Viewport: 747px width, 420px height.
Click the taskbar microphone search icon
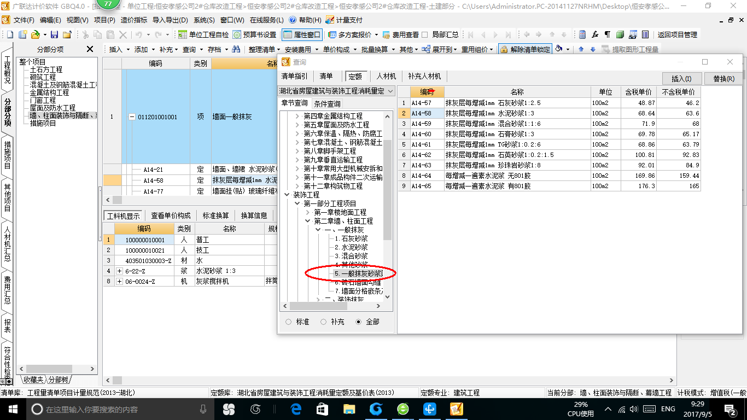[203, 409]
